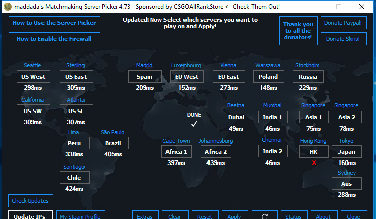
Task: Click the Donate Paypal button
Action: point(344,23)
